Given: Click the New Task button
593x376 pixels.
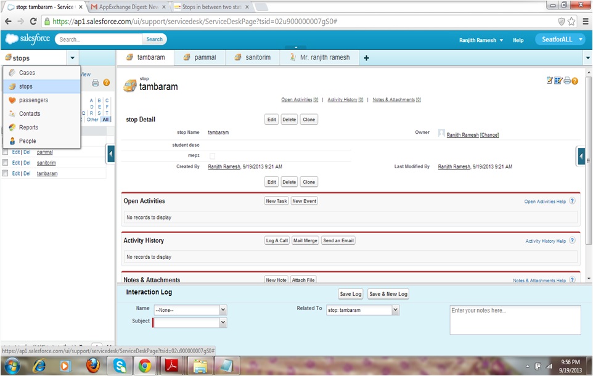Looking at the screenshot, I should click(276, 201).
